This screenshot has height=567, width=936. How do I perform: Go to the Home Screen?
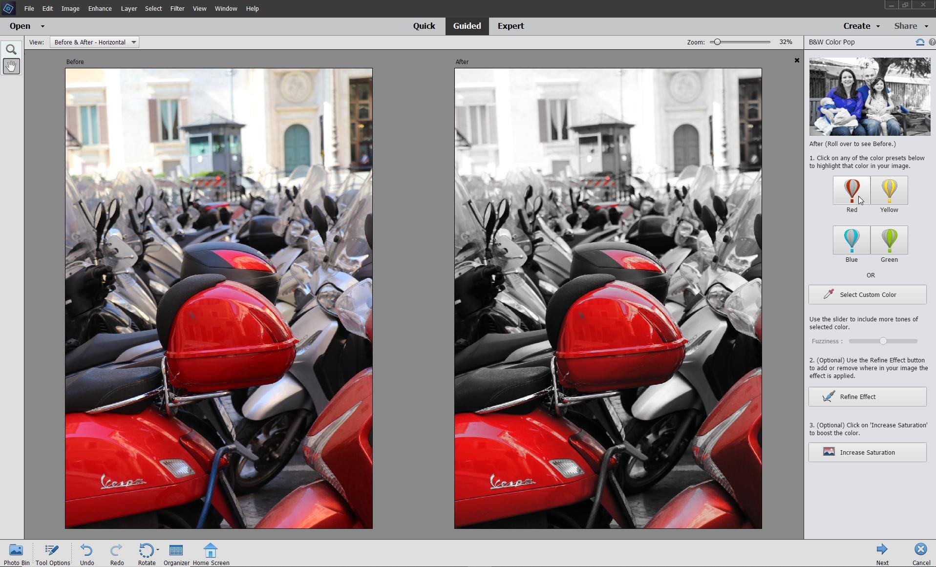(x=211, y=554)
